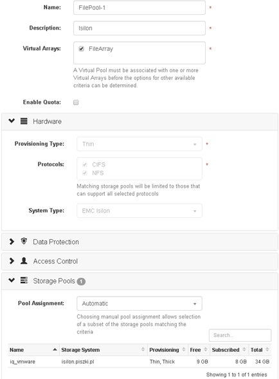Click the Data Protection shield icon

pyautogui.click(x=24, y=241)
